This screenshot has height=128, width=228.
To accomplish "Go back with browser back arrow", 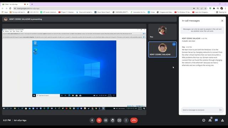I will coord(2,9).
